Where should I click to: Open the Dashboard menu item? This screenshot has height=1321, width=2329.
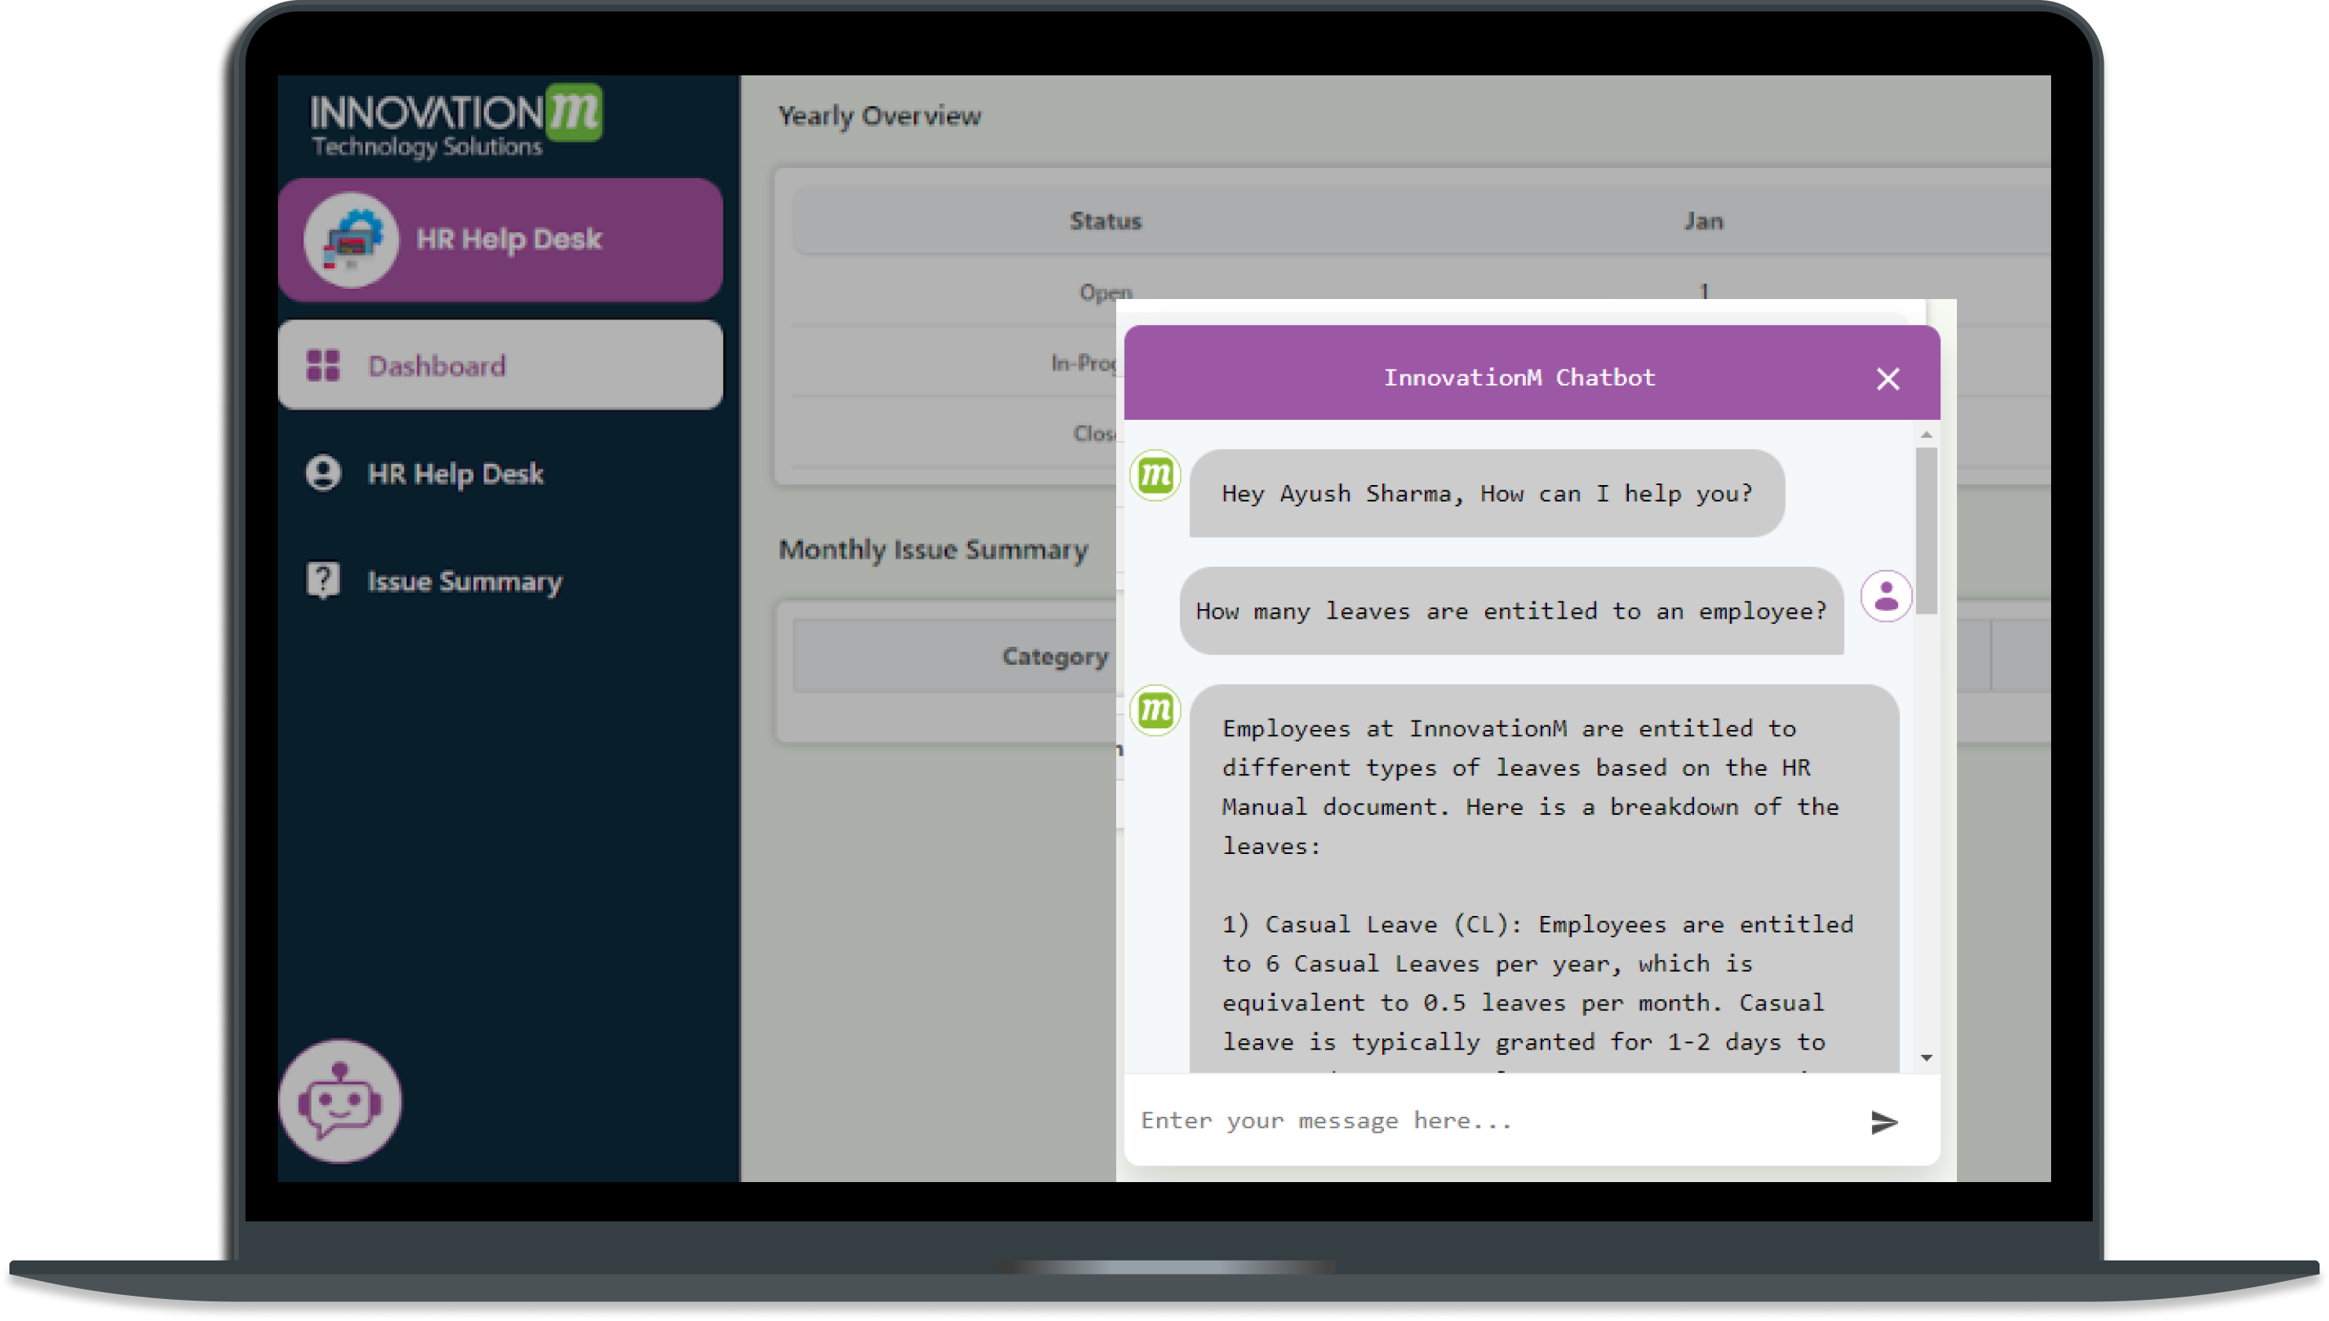pyautogui.click(x=500, y=366)
